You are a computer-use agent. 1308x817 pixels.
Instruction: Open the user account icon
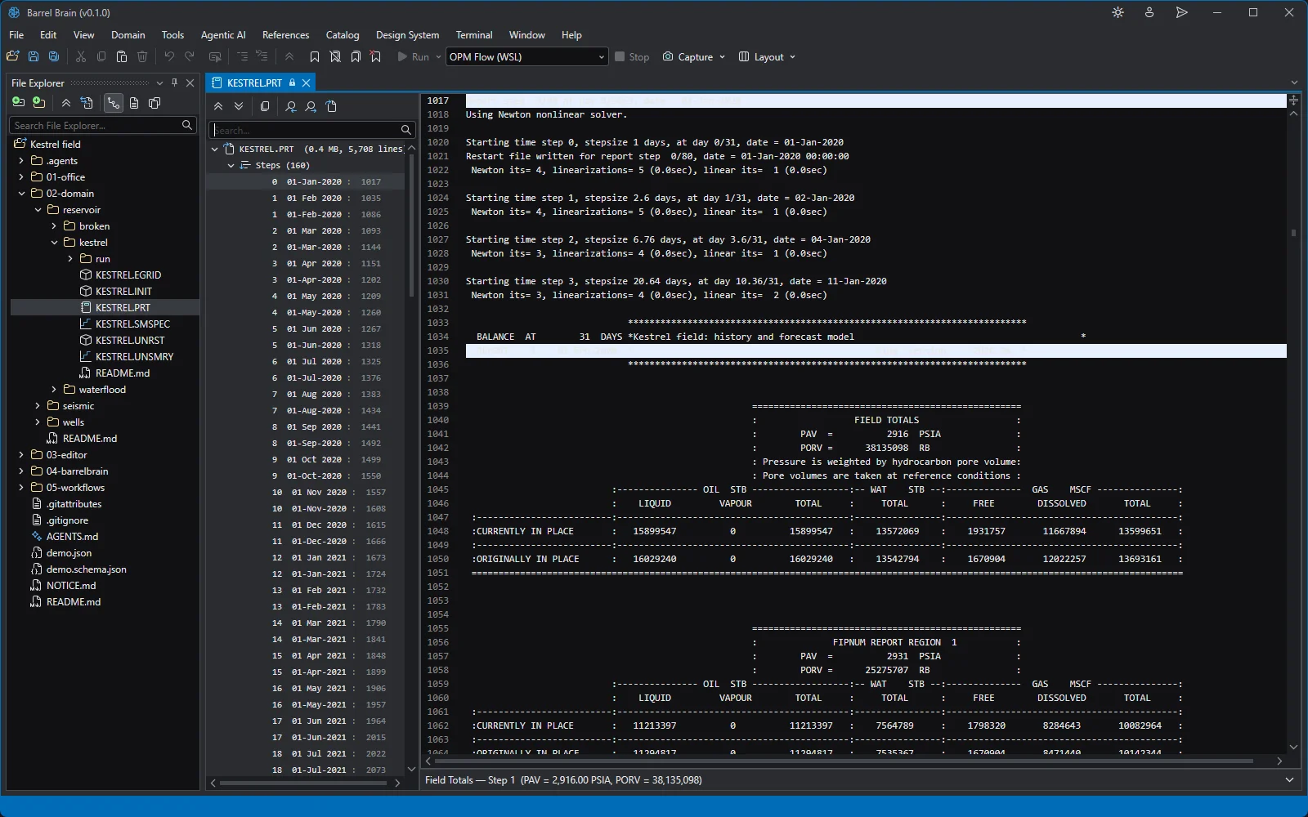[x=1149, y=12]
